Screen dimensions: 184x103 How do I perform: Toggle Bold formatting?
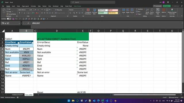[x=19, y=13]
